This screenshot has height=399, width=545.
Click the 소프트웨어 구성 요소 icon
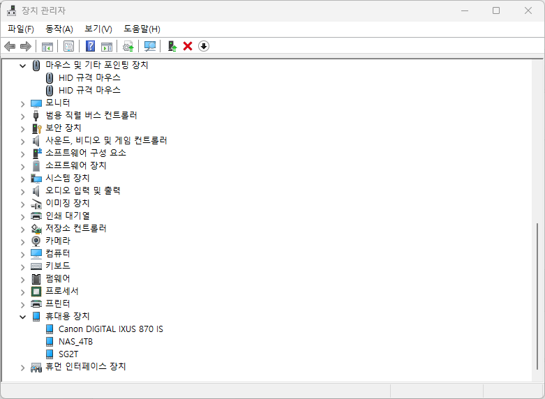(x=36, y=153)
